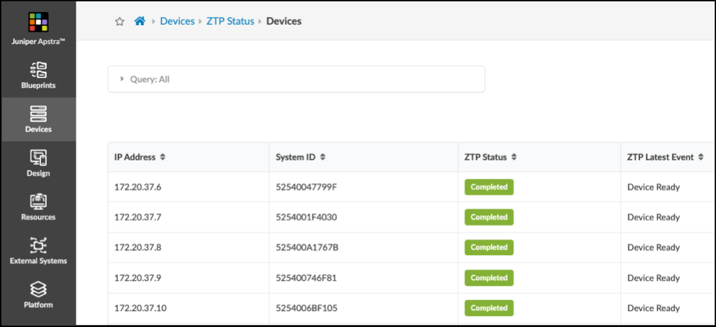The height and width of the screenshot is (327, 716).
Task: Click the home breadcrumb icon
Action: [140, 21]
